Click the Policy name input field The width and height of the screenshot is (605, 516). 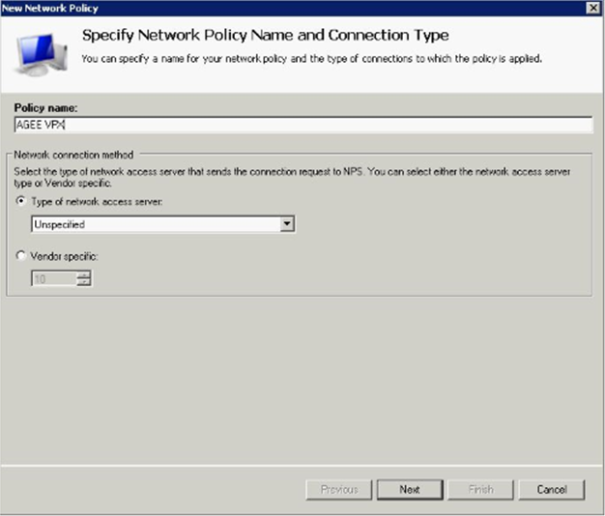tap(303, 125)
